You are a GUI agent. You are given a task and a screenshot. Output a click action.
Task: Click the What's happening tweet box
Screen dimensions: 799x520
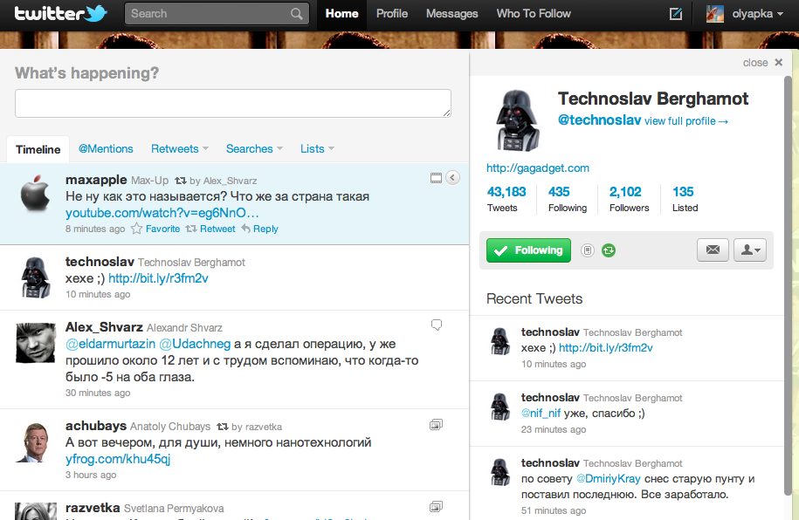pos(233,103)
